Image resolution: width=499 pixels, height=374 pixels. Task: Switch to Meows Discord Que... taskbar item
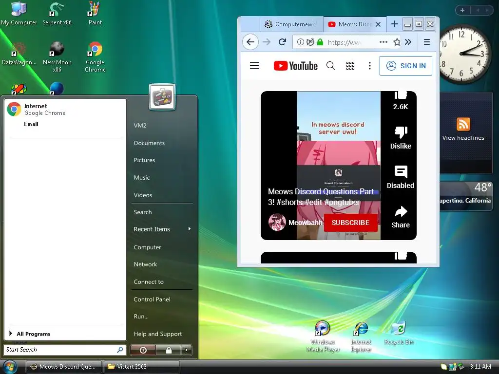[x=63, y=367]
